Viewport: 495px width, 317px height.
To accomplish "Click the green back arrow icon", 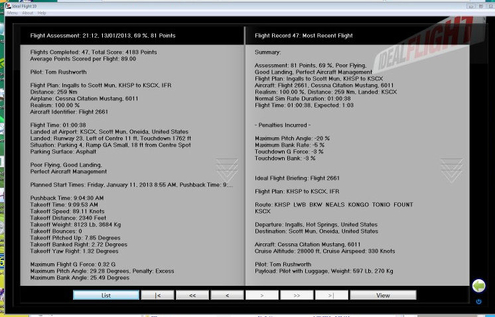I will (x=478, y=286).
